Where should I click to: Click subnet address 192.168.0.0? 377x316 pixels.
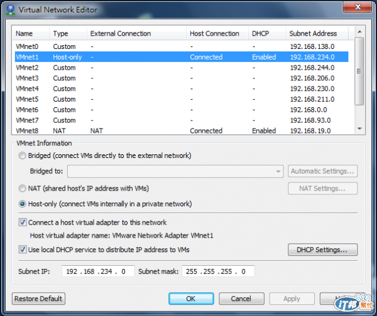click(x=309, y=110)
